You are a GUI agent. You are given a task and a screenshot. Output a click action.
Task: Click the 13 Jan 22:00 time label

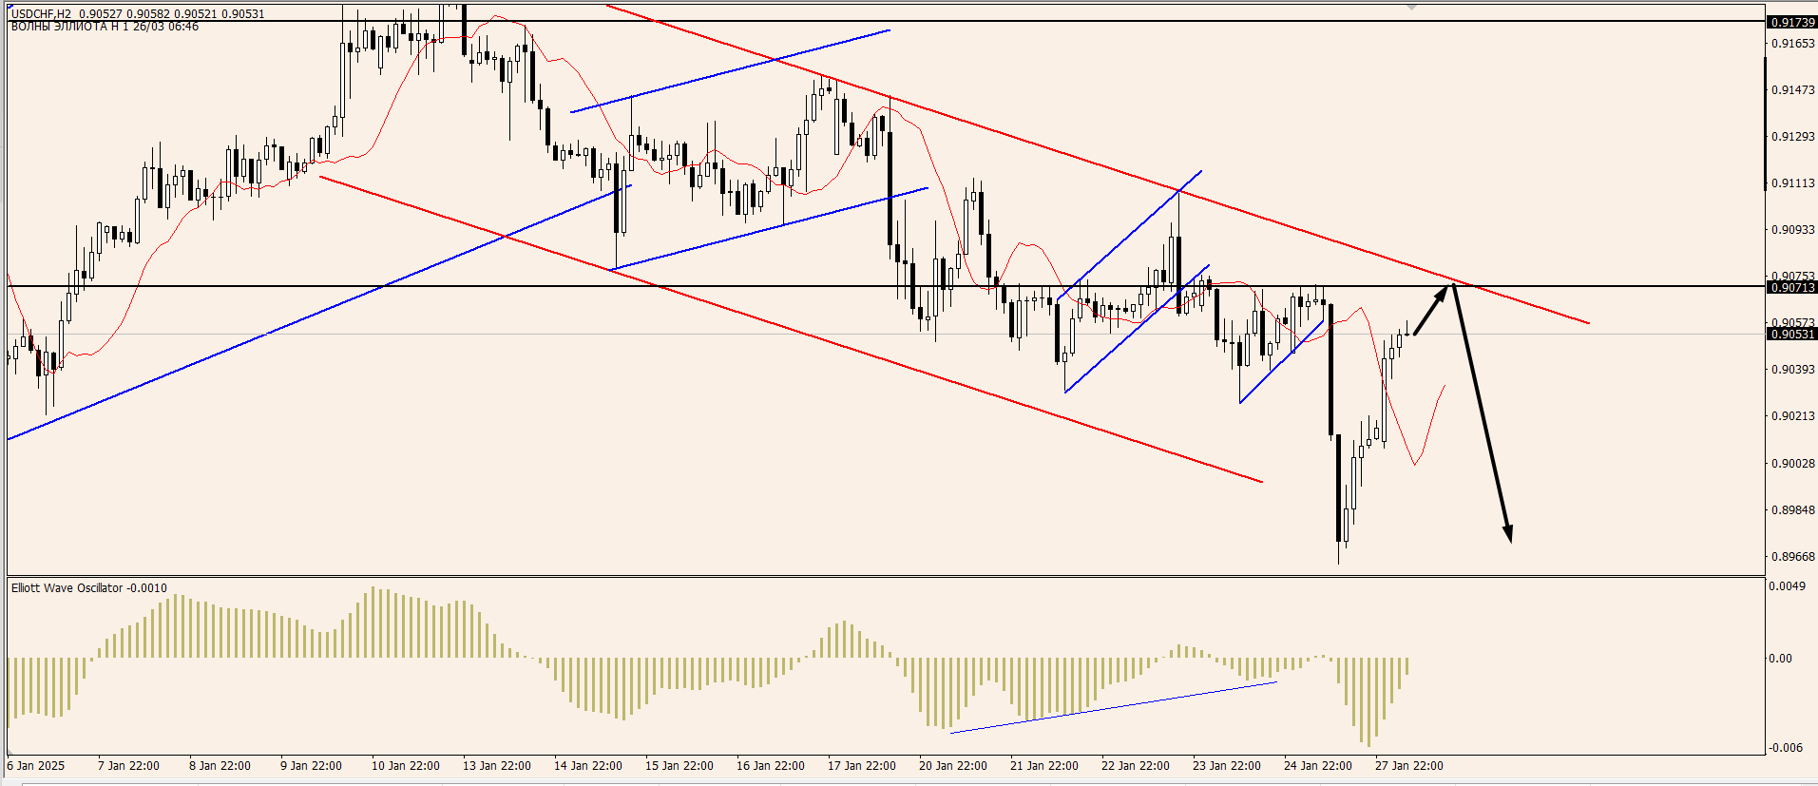point(497,766)
